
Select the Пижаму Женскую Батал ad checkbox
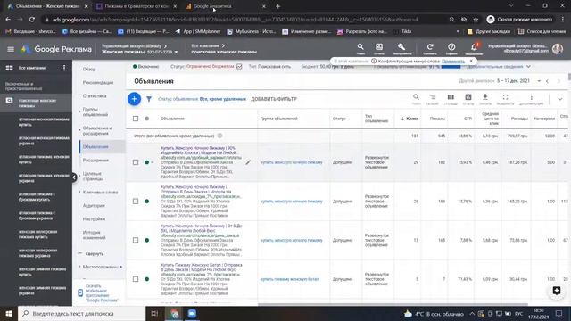(x=136, y=279)
